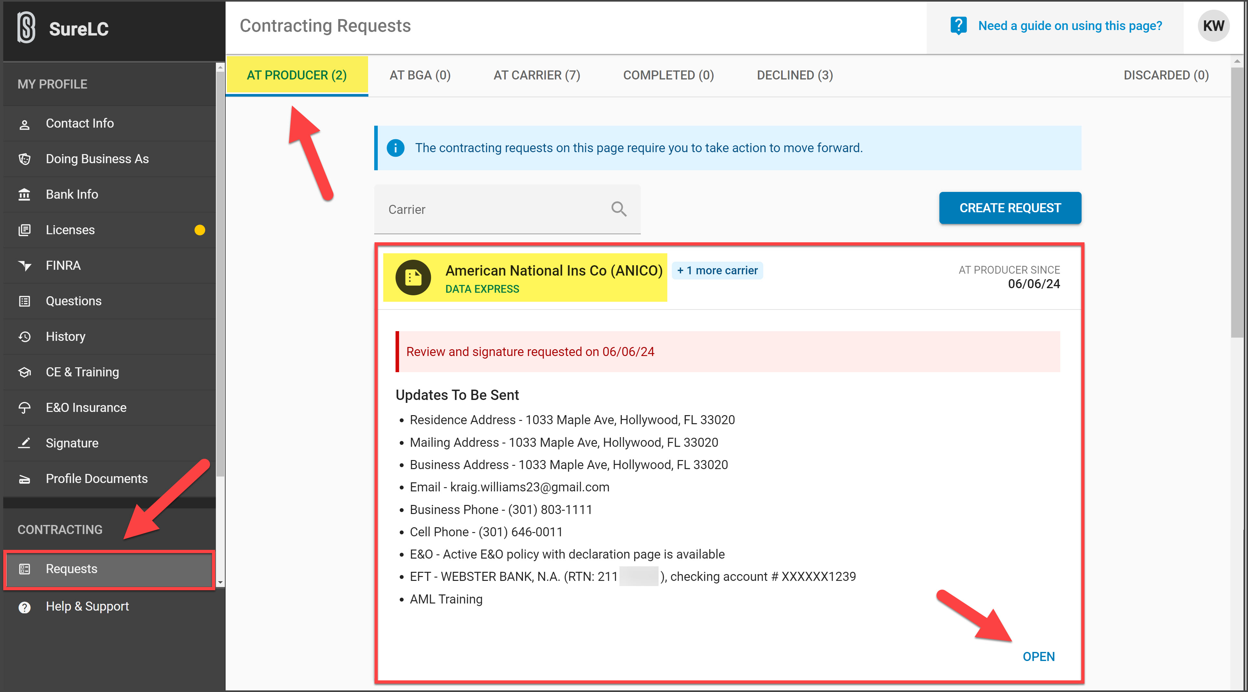Open Help & Support
Viewport: 1248px width, 692px height.
[110, 607]
